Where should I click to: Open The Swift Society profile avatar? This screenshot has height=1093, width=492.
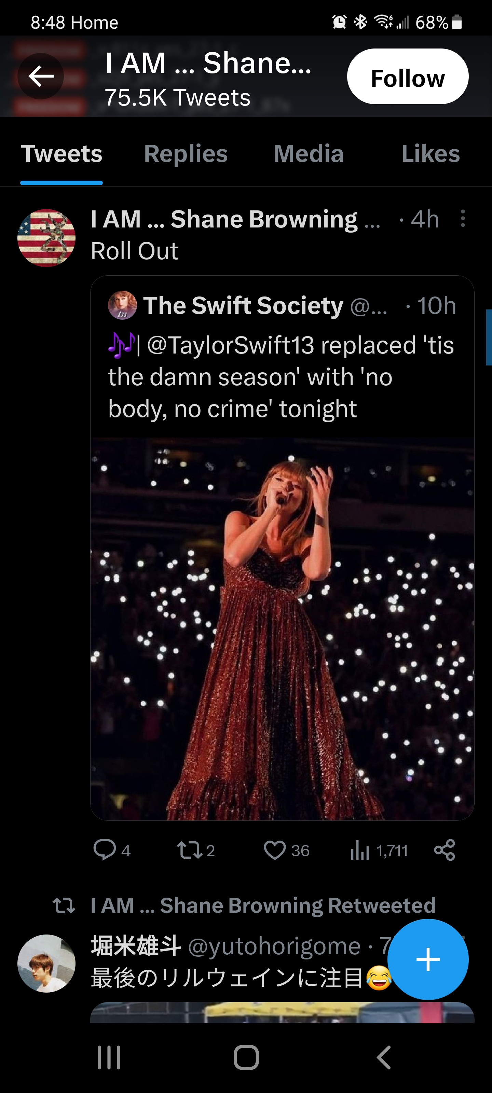pyautogui.click(x=122, y=305)
